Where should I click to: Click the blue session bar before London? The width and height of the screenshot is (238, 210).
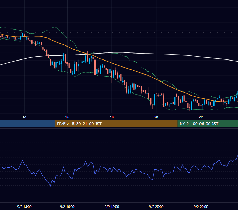(x=27, y=124)
